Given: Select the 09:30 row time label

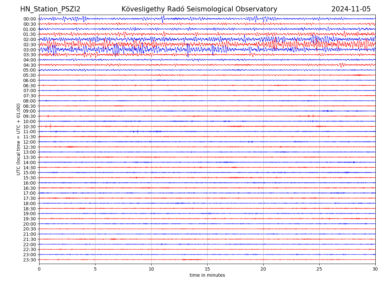Looking at the screenshot, I should click(29, 116).
